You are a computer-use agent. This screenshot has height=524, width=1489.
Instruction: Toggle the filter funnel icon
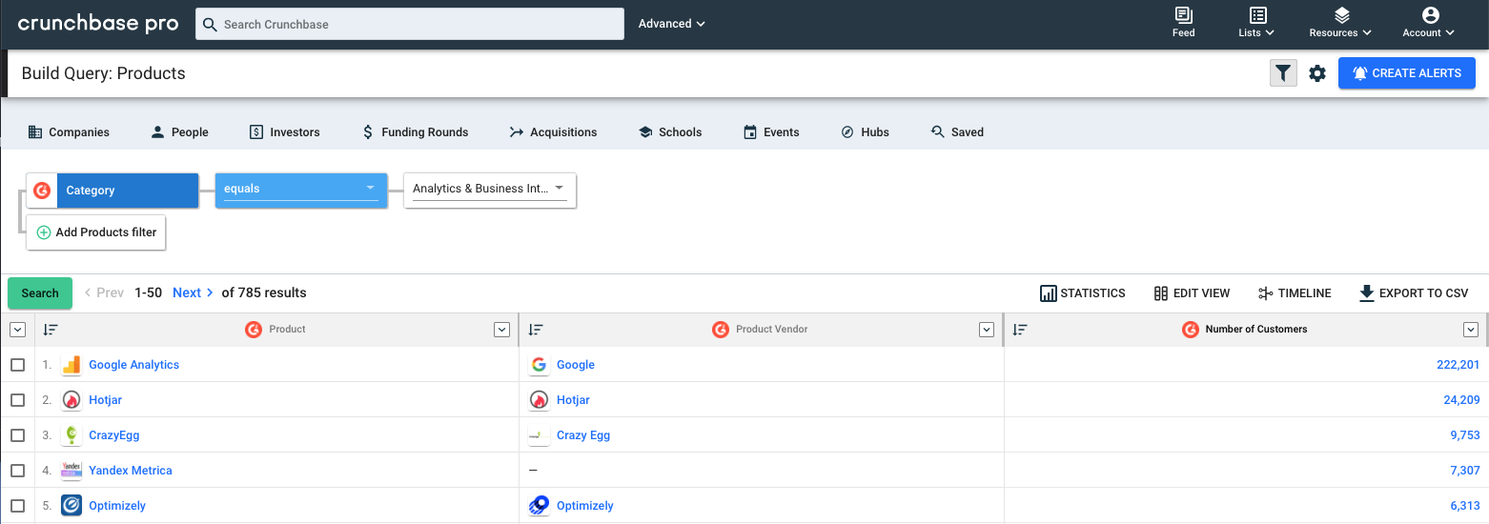point(1283,72)
